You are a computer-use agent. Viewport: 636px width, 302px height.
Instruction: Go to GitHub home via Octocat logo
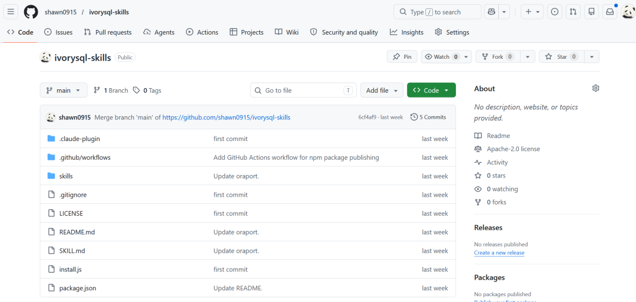point(31,12)
